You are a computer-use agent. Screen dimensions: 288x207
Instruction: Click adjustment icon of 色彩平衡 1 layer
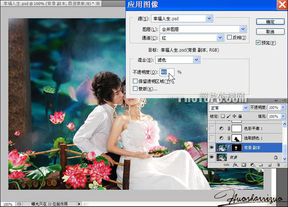click(221, 128)
